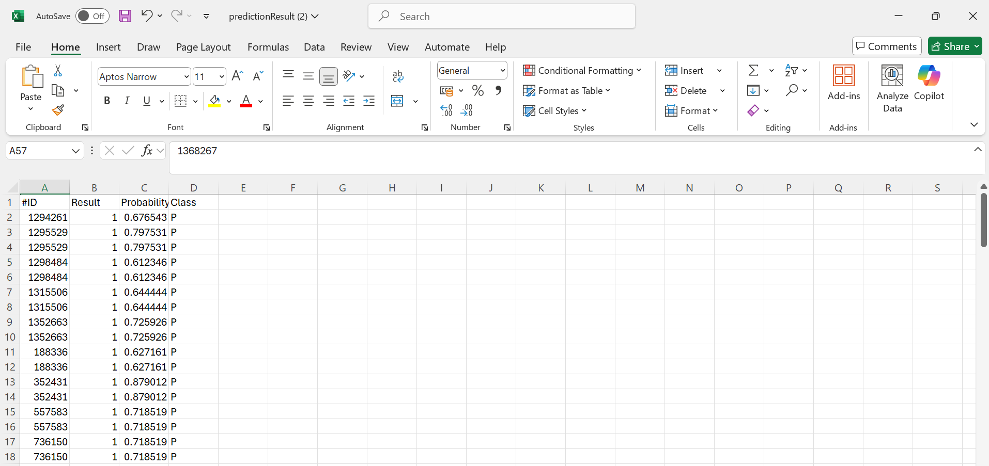Click the red font color swatch
Image resolution: width=989 pixels, height=466 pixels.
tap(246, 101)
